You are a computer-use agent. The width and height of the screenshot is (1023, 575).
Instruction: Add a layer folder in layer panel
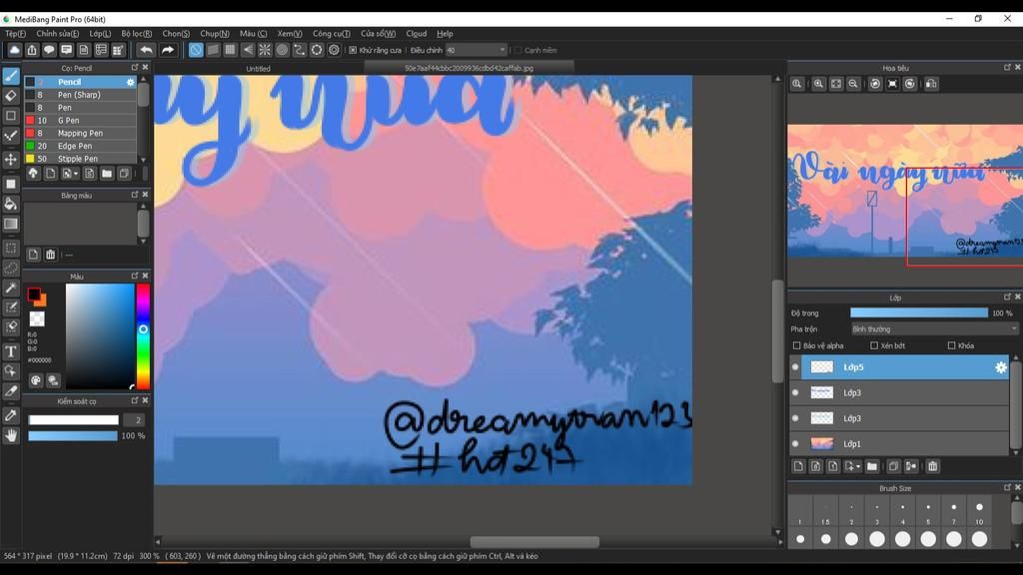click(x=872, y=466)
